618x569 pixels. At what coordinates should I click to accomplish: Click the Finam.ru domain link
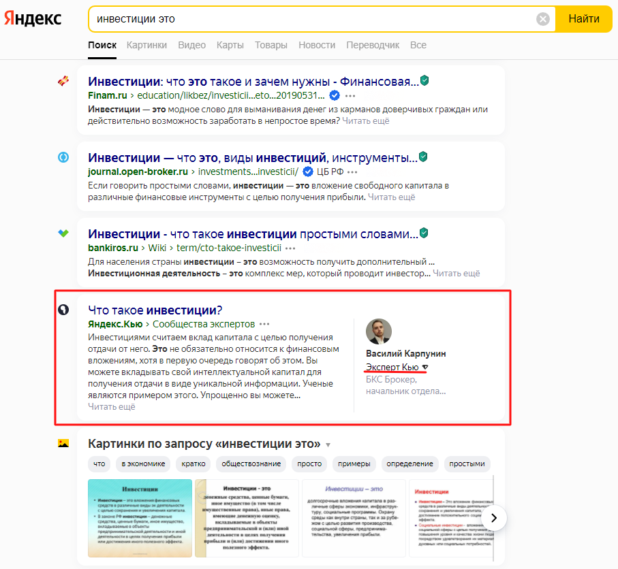pyautogui.click(x=107, y=95)
